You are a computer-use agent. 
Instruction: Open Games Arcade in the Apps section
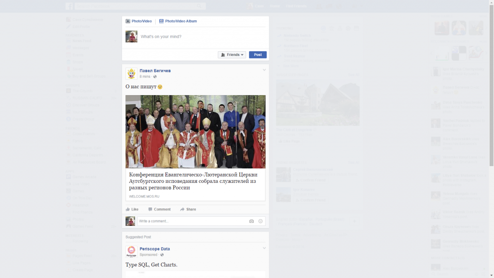click(84, 177)
